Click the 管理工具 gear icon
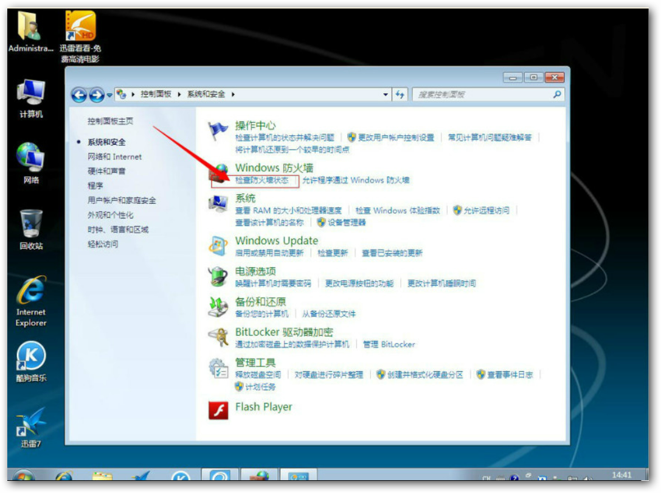The width and height of the screenshot is (661, 493). [218, 368]
